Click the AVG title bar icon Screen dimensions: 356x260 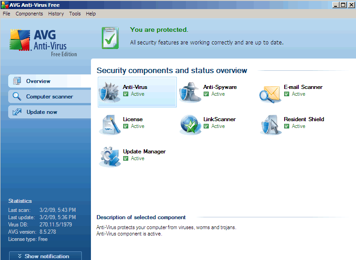point(5,5)
